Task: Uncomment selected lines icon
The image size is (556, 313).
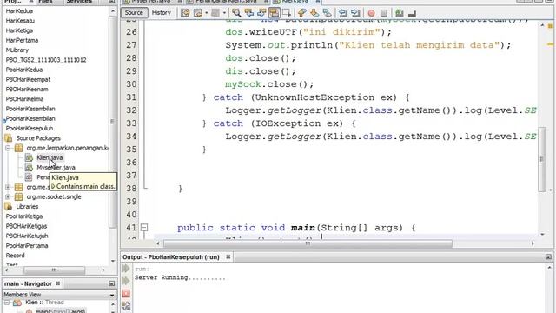Action: coord(412,13)
